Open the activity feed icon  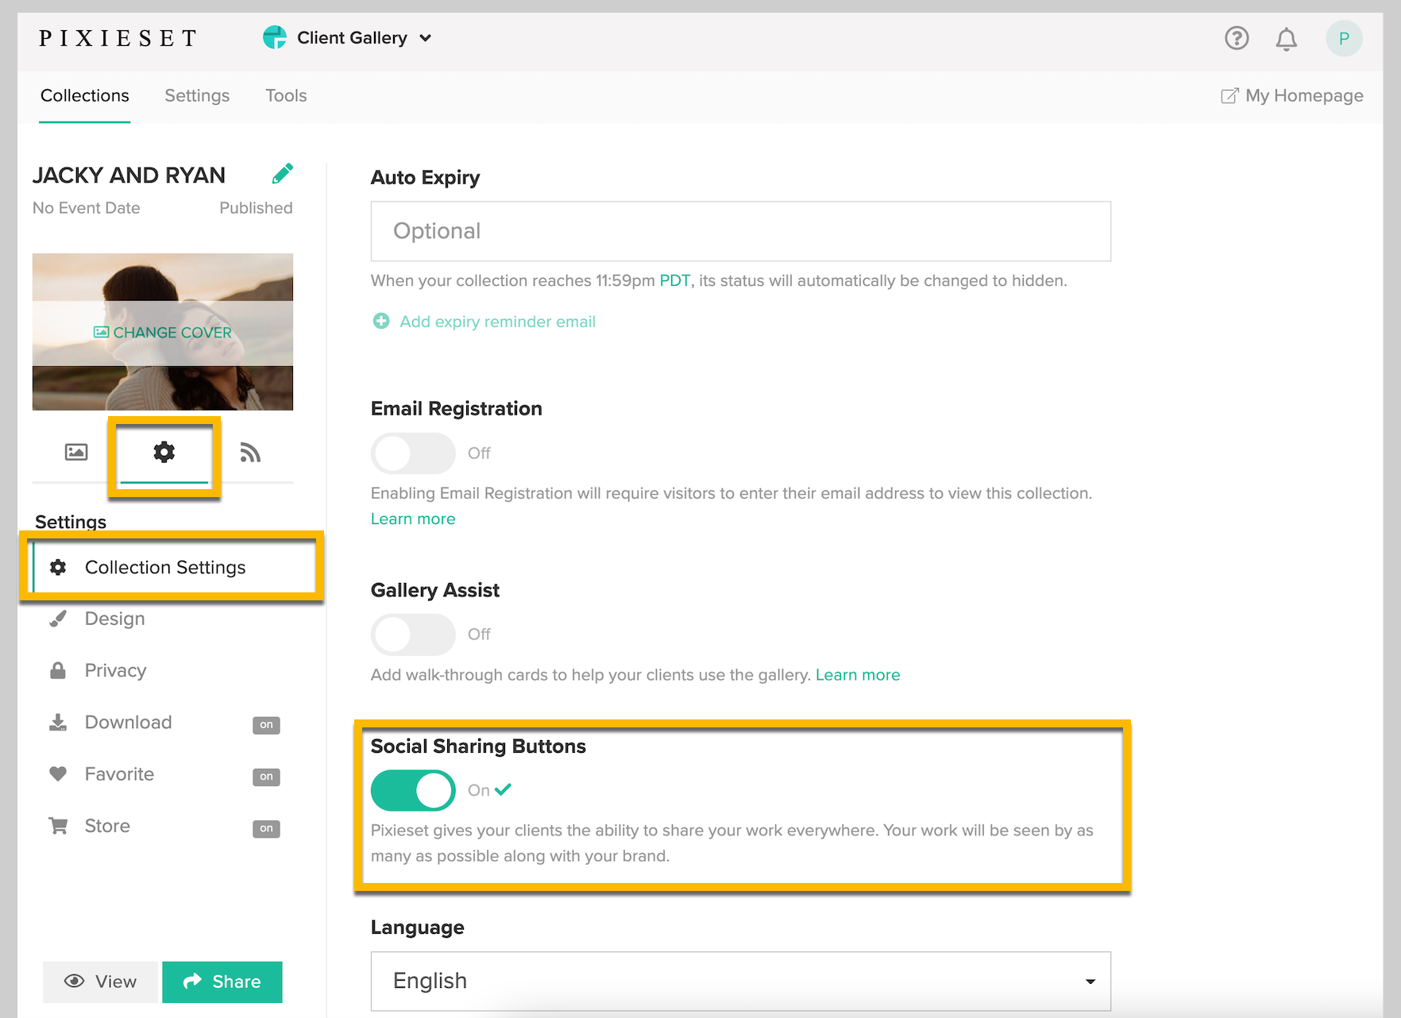pos(250,452)
